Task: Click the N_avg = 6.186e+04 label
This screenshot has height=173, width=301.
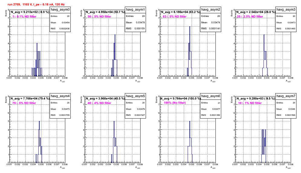Action: (180, 12)
